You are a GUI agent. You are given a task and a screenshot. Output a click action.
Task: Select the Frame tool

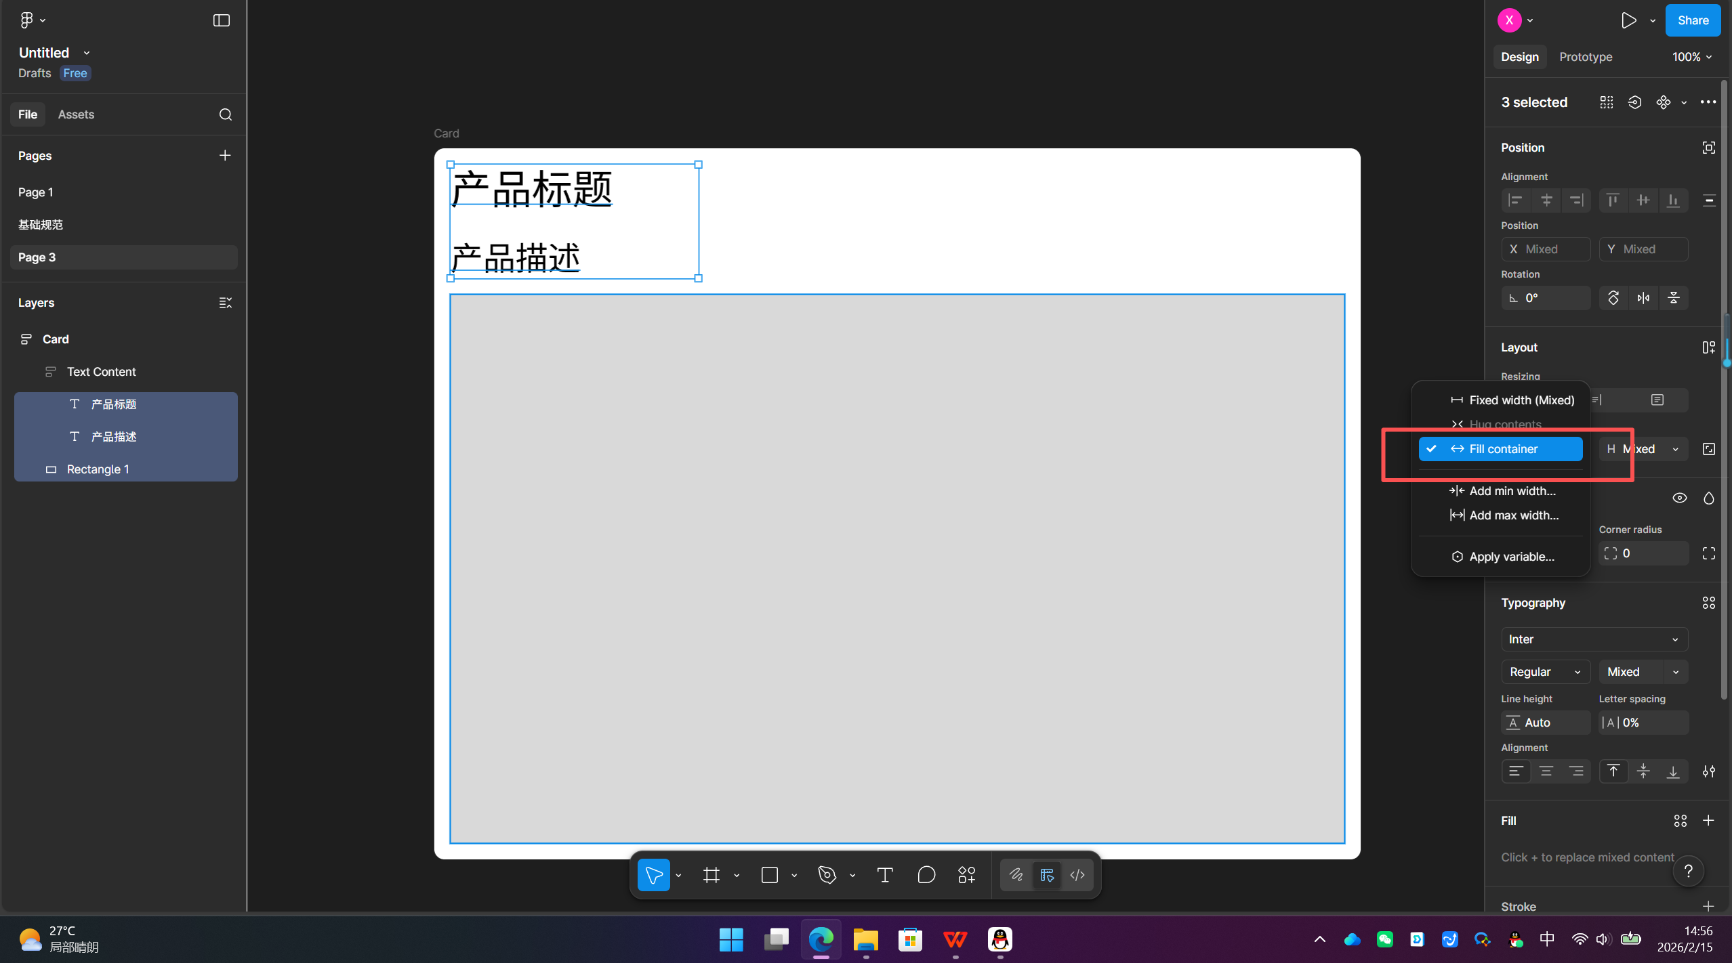[x=709, y=875]
